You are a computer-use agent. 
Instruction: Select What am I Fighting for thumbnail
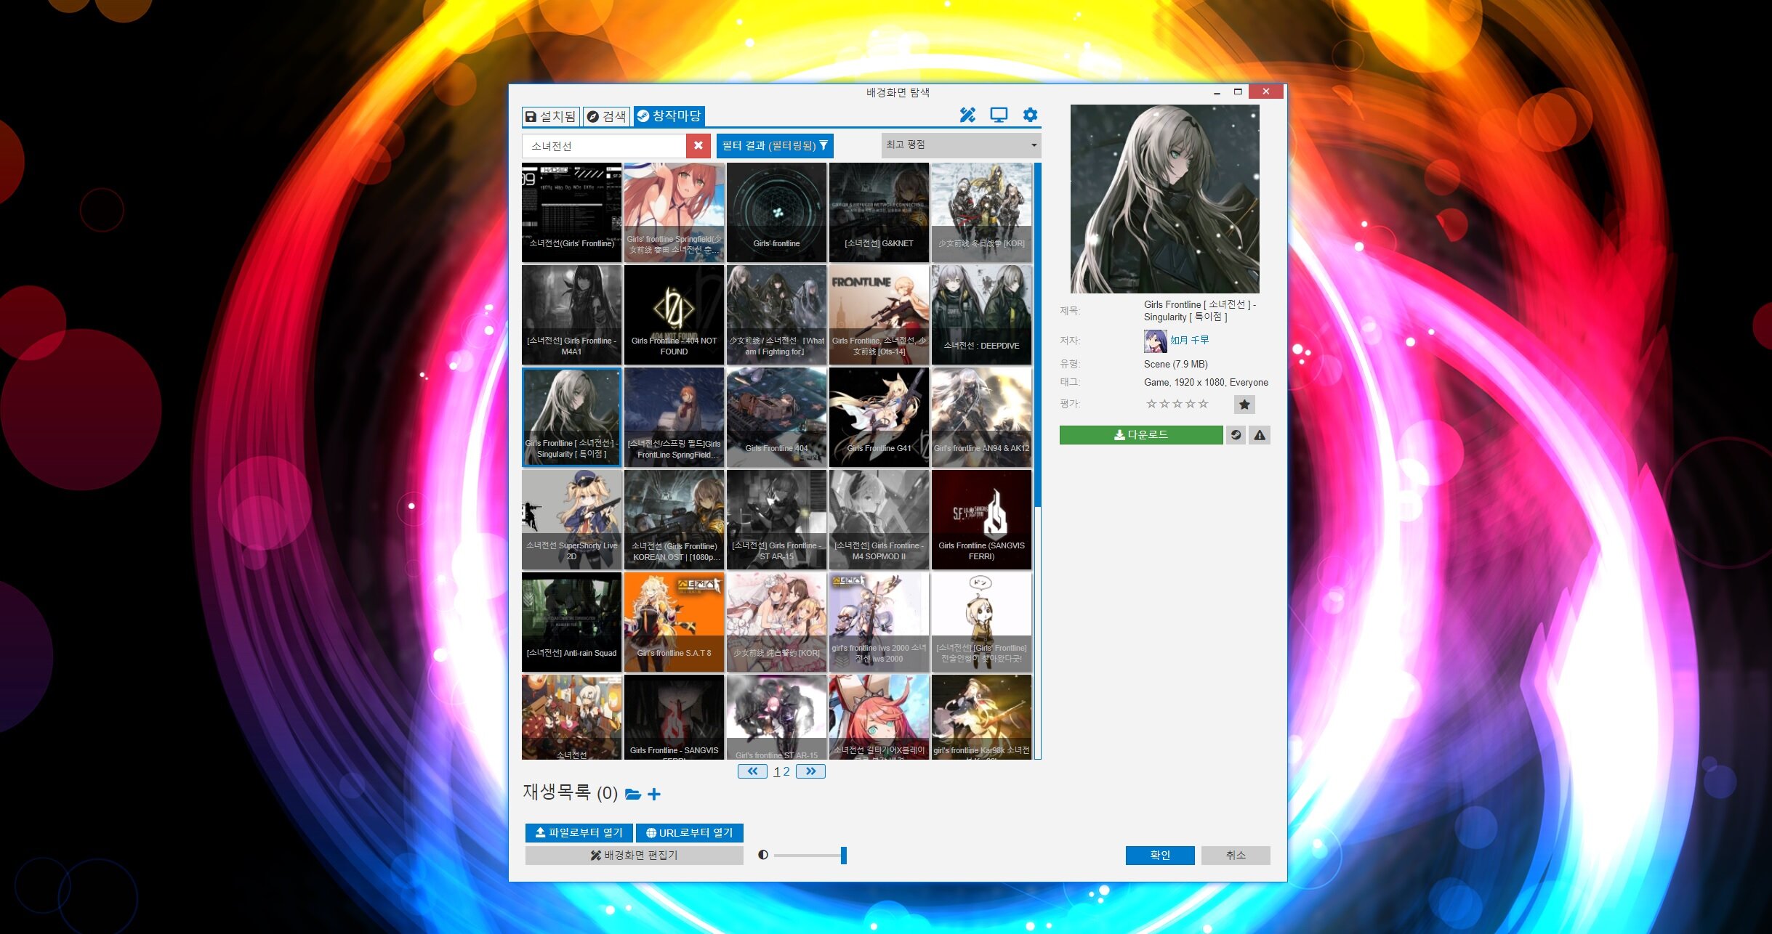click(776, 314)
